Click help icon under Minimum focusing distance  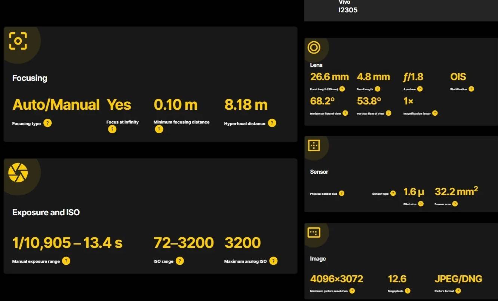[159, 129]
